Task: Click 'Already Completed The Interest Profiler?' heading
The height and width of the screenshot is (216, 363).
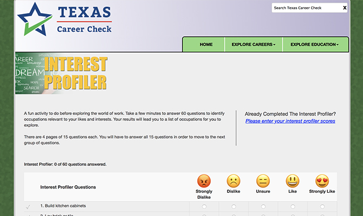Action: [x=290, y=114]
